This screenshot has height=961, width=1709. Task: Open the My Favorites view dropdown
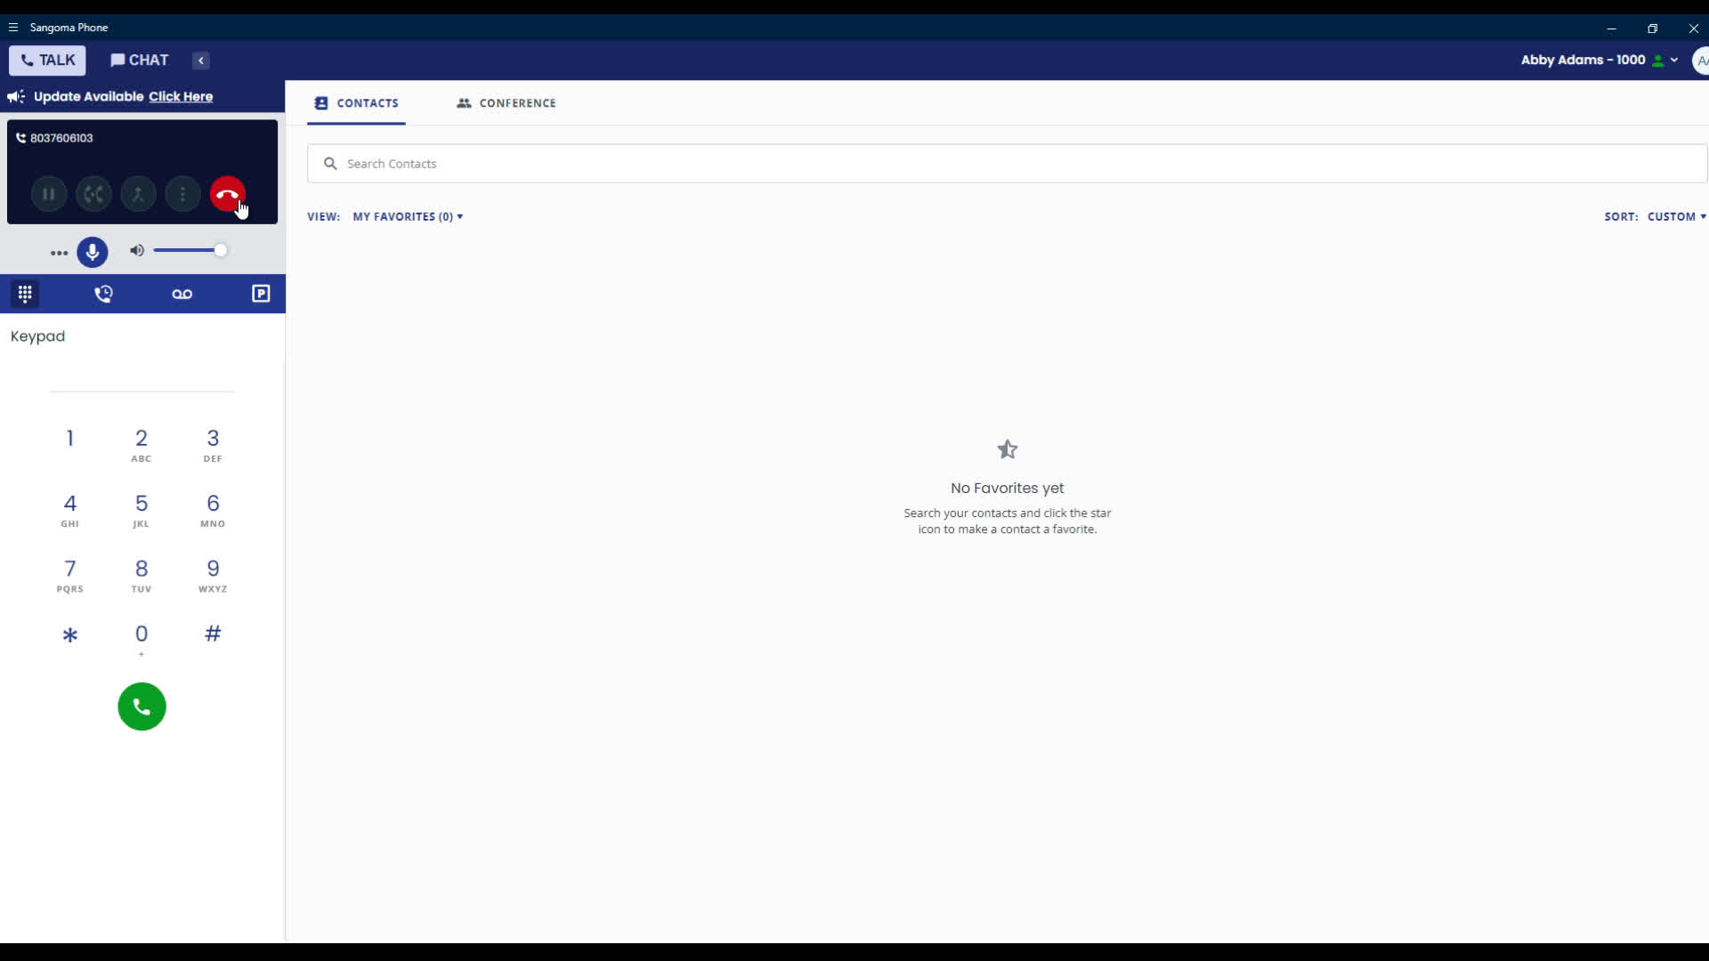coord(408,216)
